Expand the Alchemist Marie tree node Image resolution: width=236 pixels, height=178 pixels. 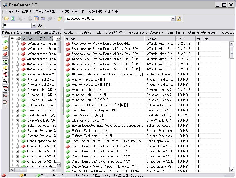17,74
